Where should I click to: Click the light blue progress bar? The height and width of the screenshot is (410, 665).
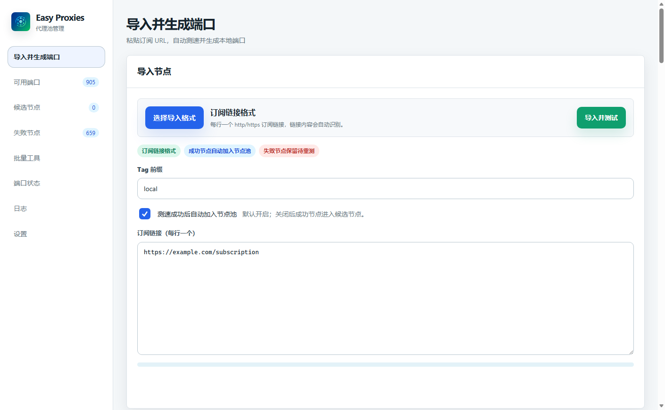[385, 364]
